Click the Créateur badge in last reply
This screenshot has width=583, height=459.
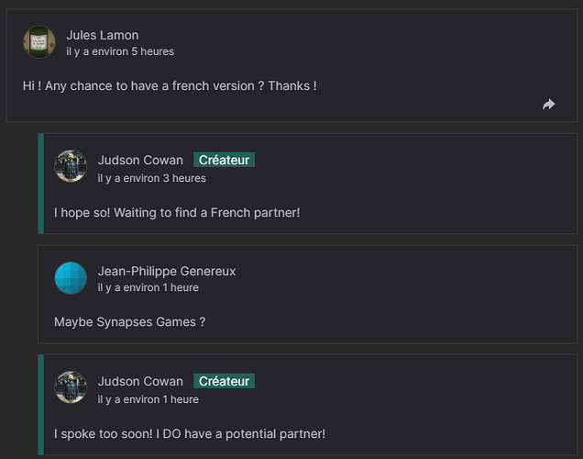click(225, 381)
